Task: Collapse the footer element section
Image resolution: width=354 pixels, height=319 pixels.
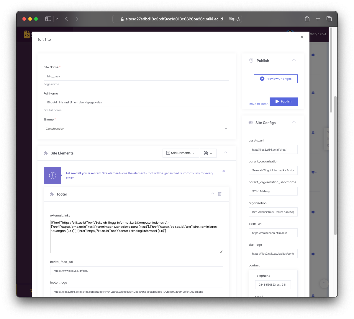Action: click(x=213, y=194)
